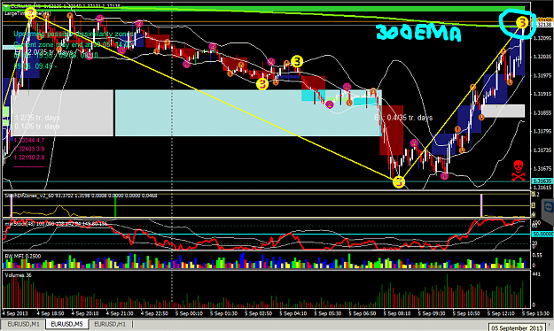Click the 05 September 2013 status box
This screenshot has height=331, width=554.
[x=516, y=327]
